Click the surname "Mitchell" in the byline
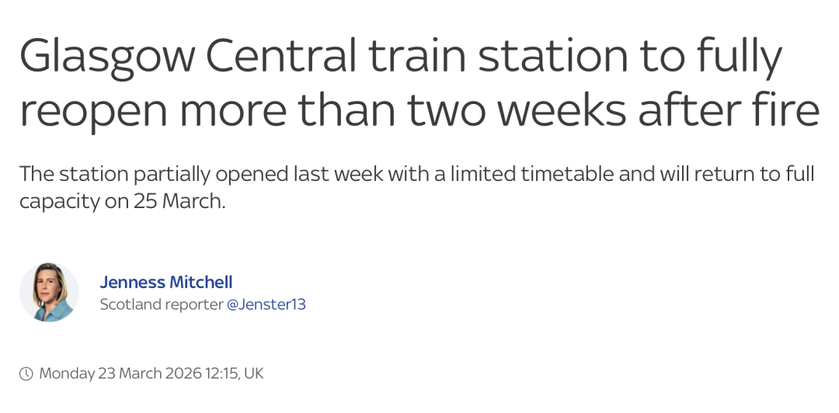The height and width of the screenshot is (413, 839). point(201,282)
